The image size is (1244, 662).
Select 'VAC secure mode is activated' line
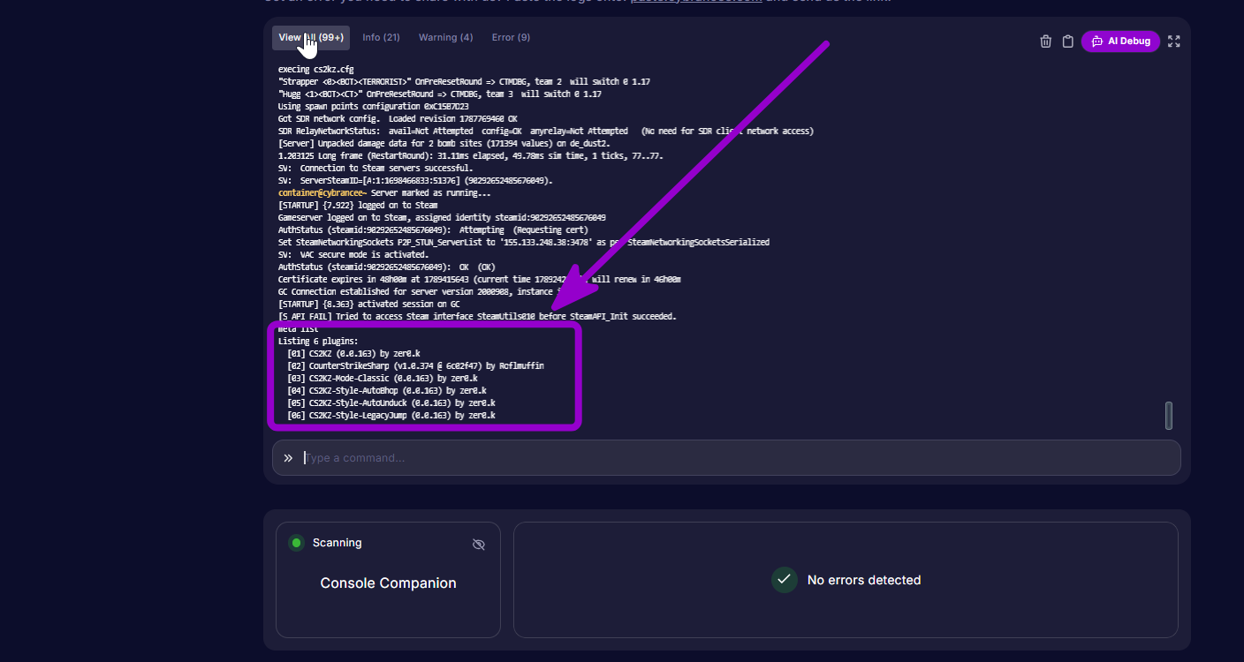353,254
